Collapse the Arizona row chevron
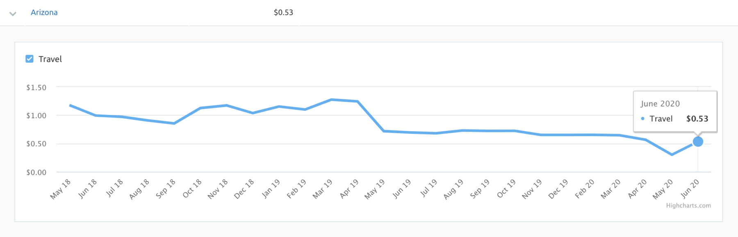The height and width of the screenshot is (237, 738). [13, 13]
